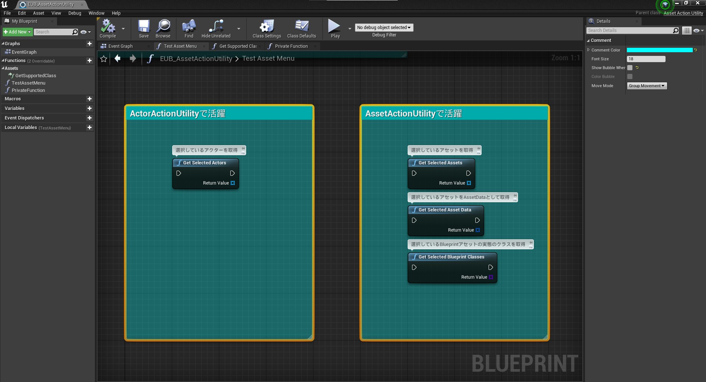Select TestAssetMenu function
The image size is (706, 382).
pos(28,83)
